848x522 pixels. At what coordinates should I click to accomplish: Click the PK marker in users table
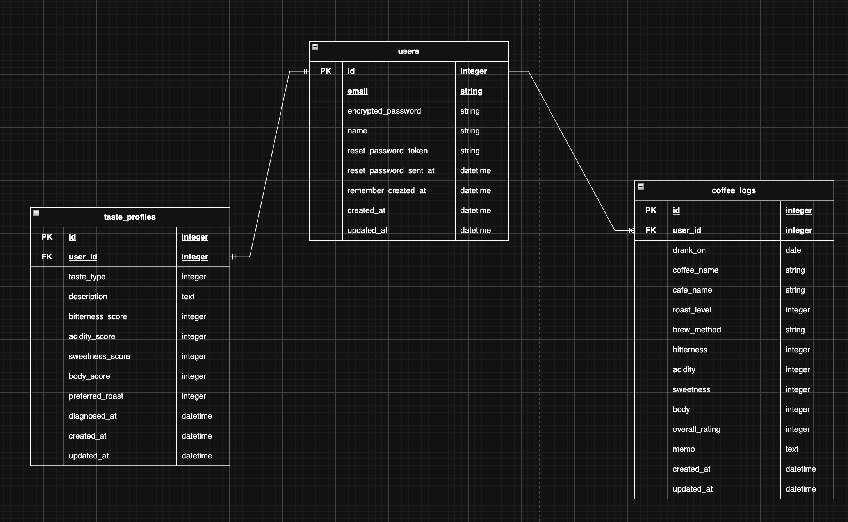coord(326,71)
